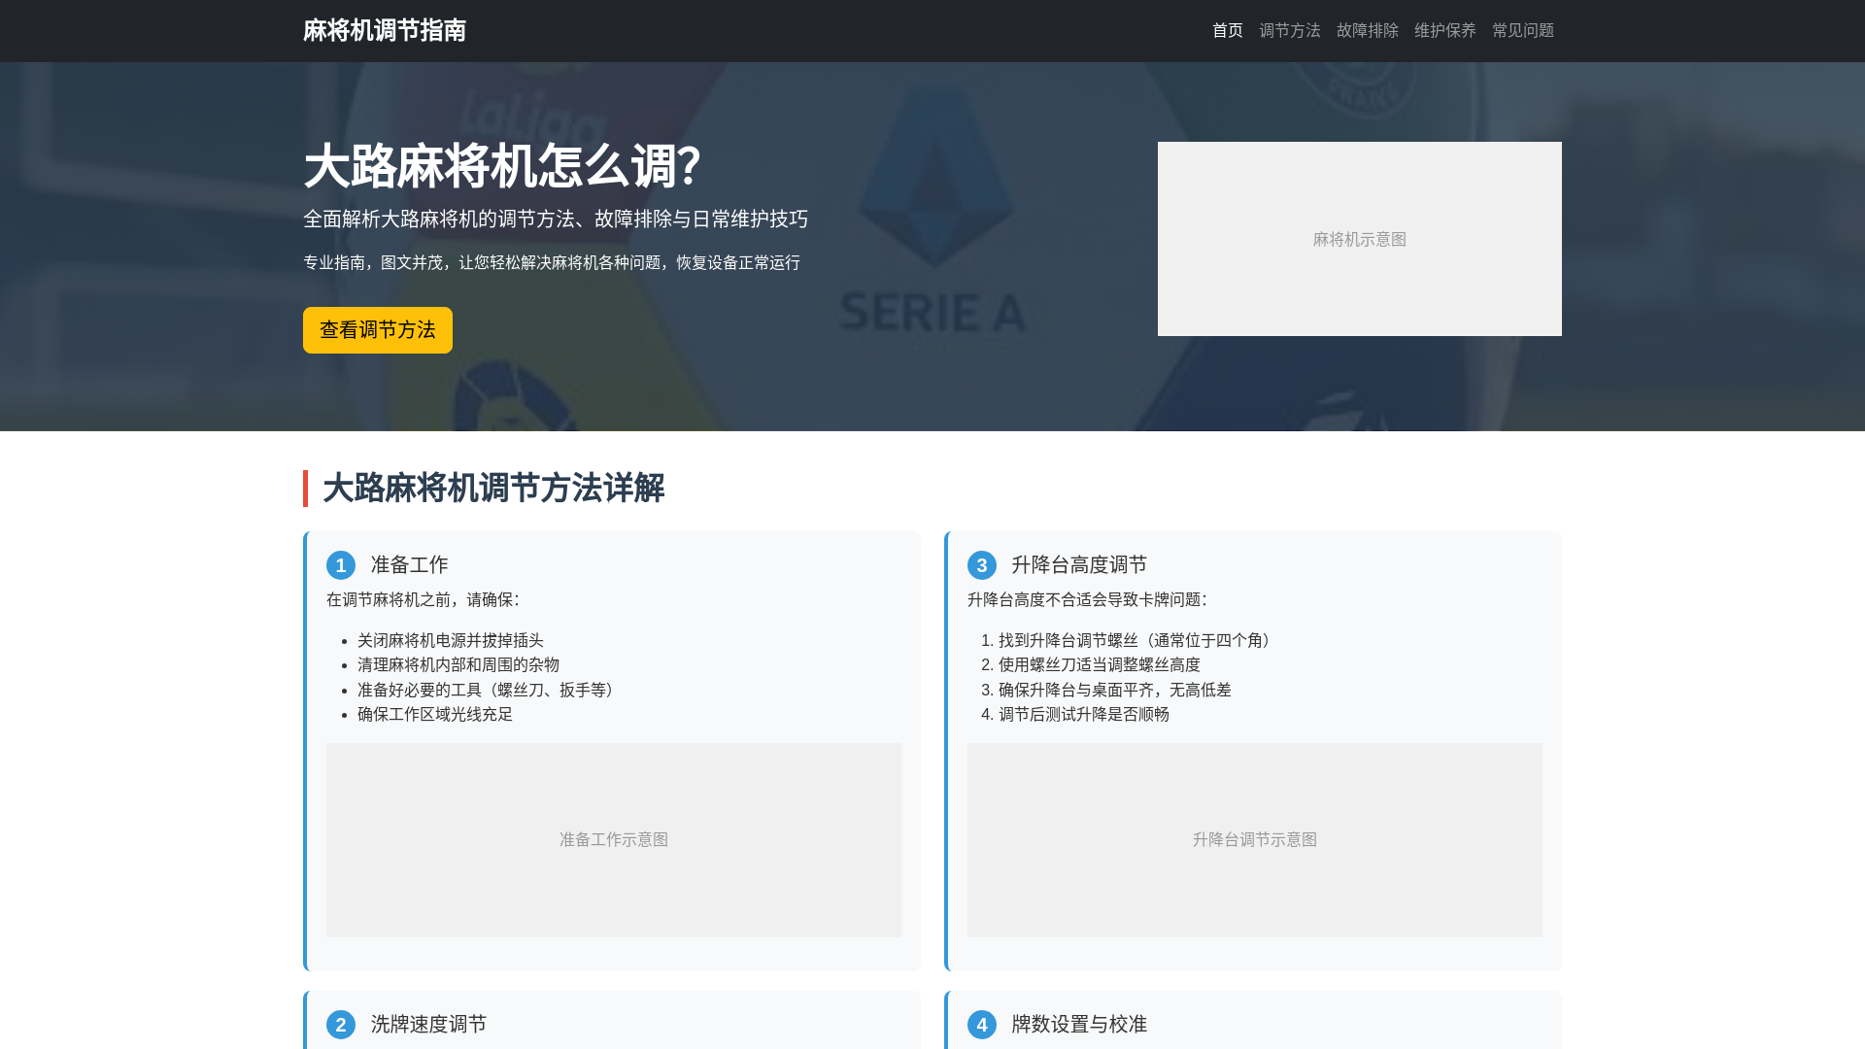
Task: Click step 使用螺丝刀适当调整螺丝高度
Action: tap(1100, 665)
